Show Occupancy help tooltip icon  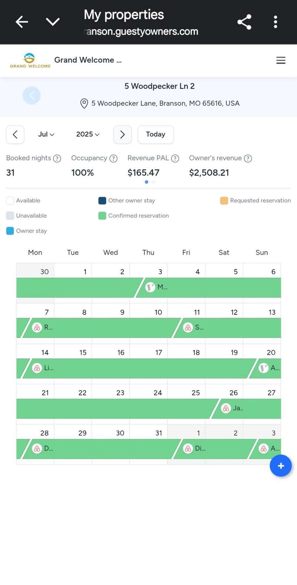pyautogui.click(x=114, y=159)
